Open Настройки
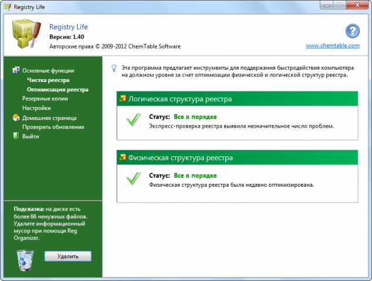Screen dimensions: 372x281 tap(36, 108)
